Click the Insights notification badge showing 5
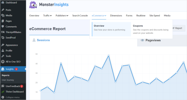Screen dimensions: 187x100 (16, 69)
